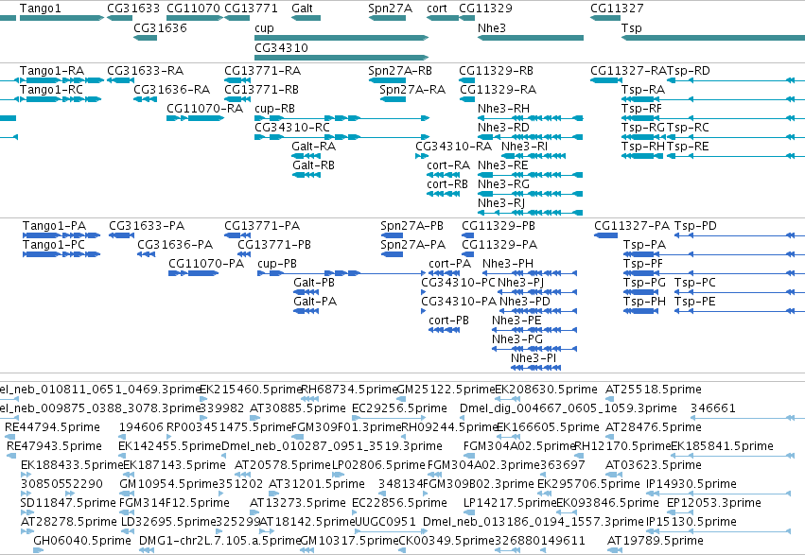Select transcript CG11329-RB

tap(496, 71)
